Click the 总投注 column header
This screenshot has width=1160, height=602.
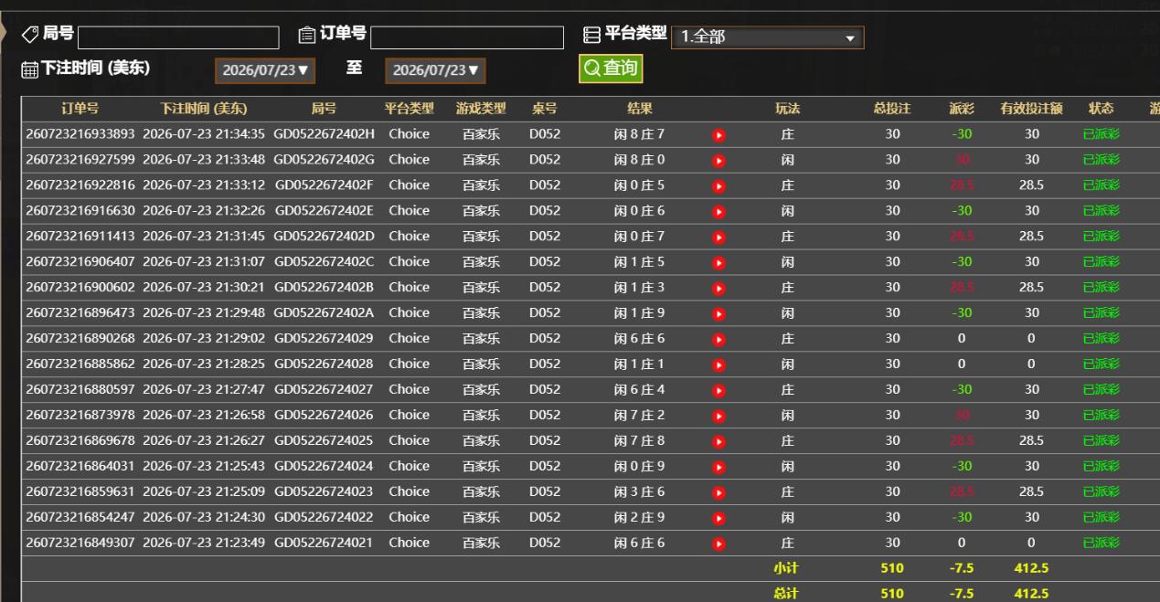892,109
